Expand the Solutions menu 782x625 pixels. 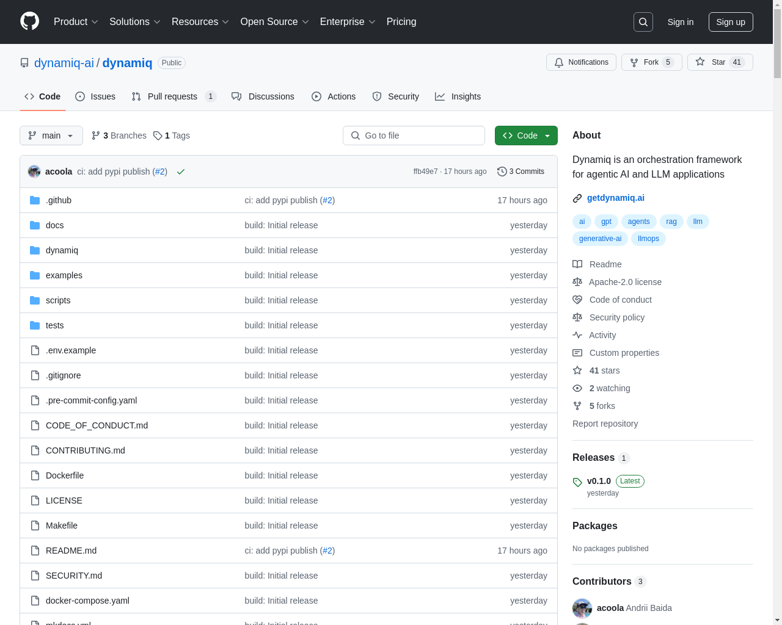pyautogui.click(x=135, y=22)
